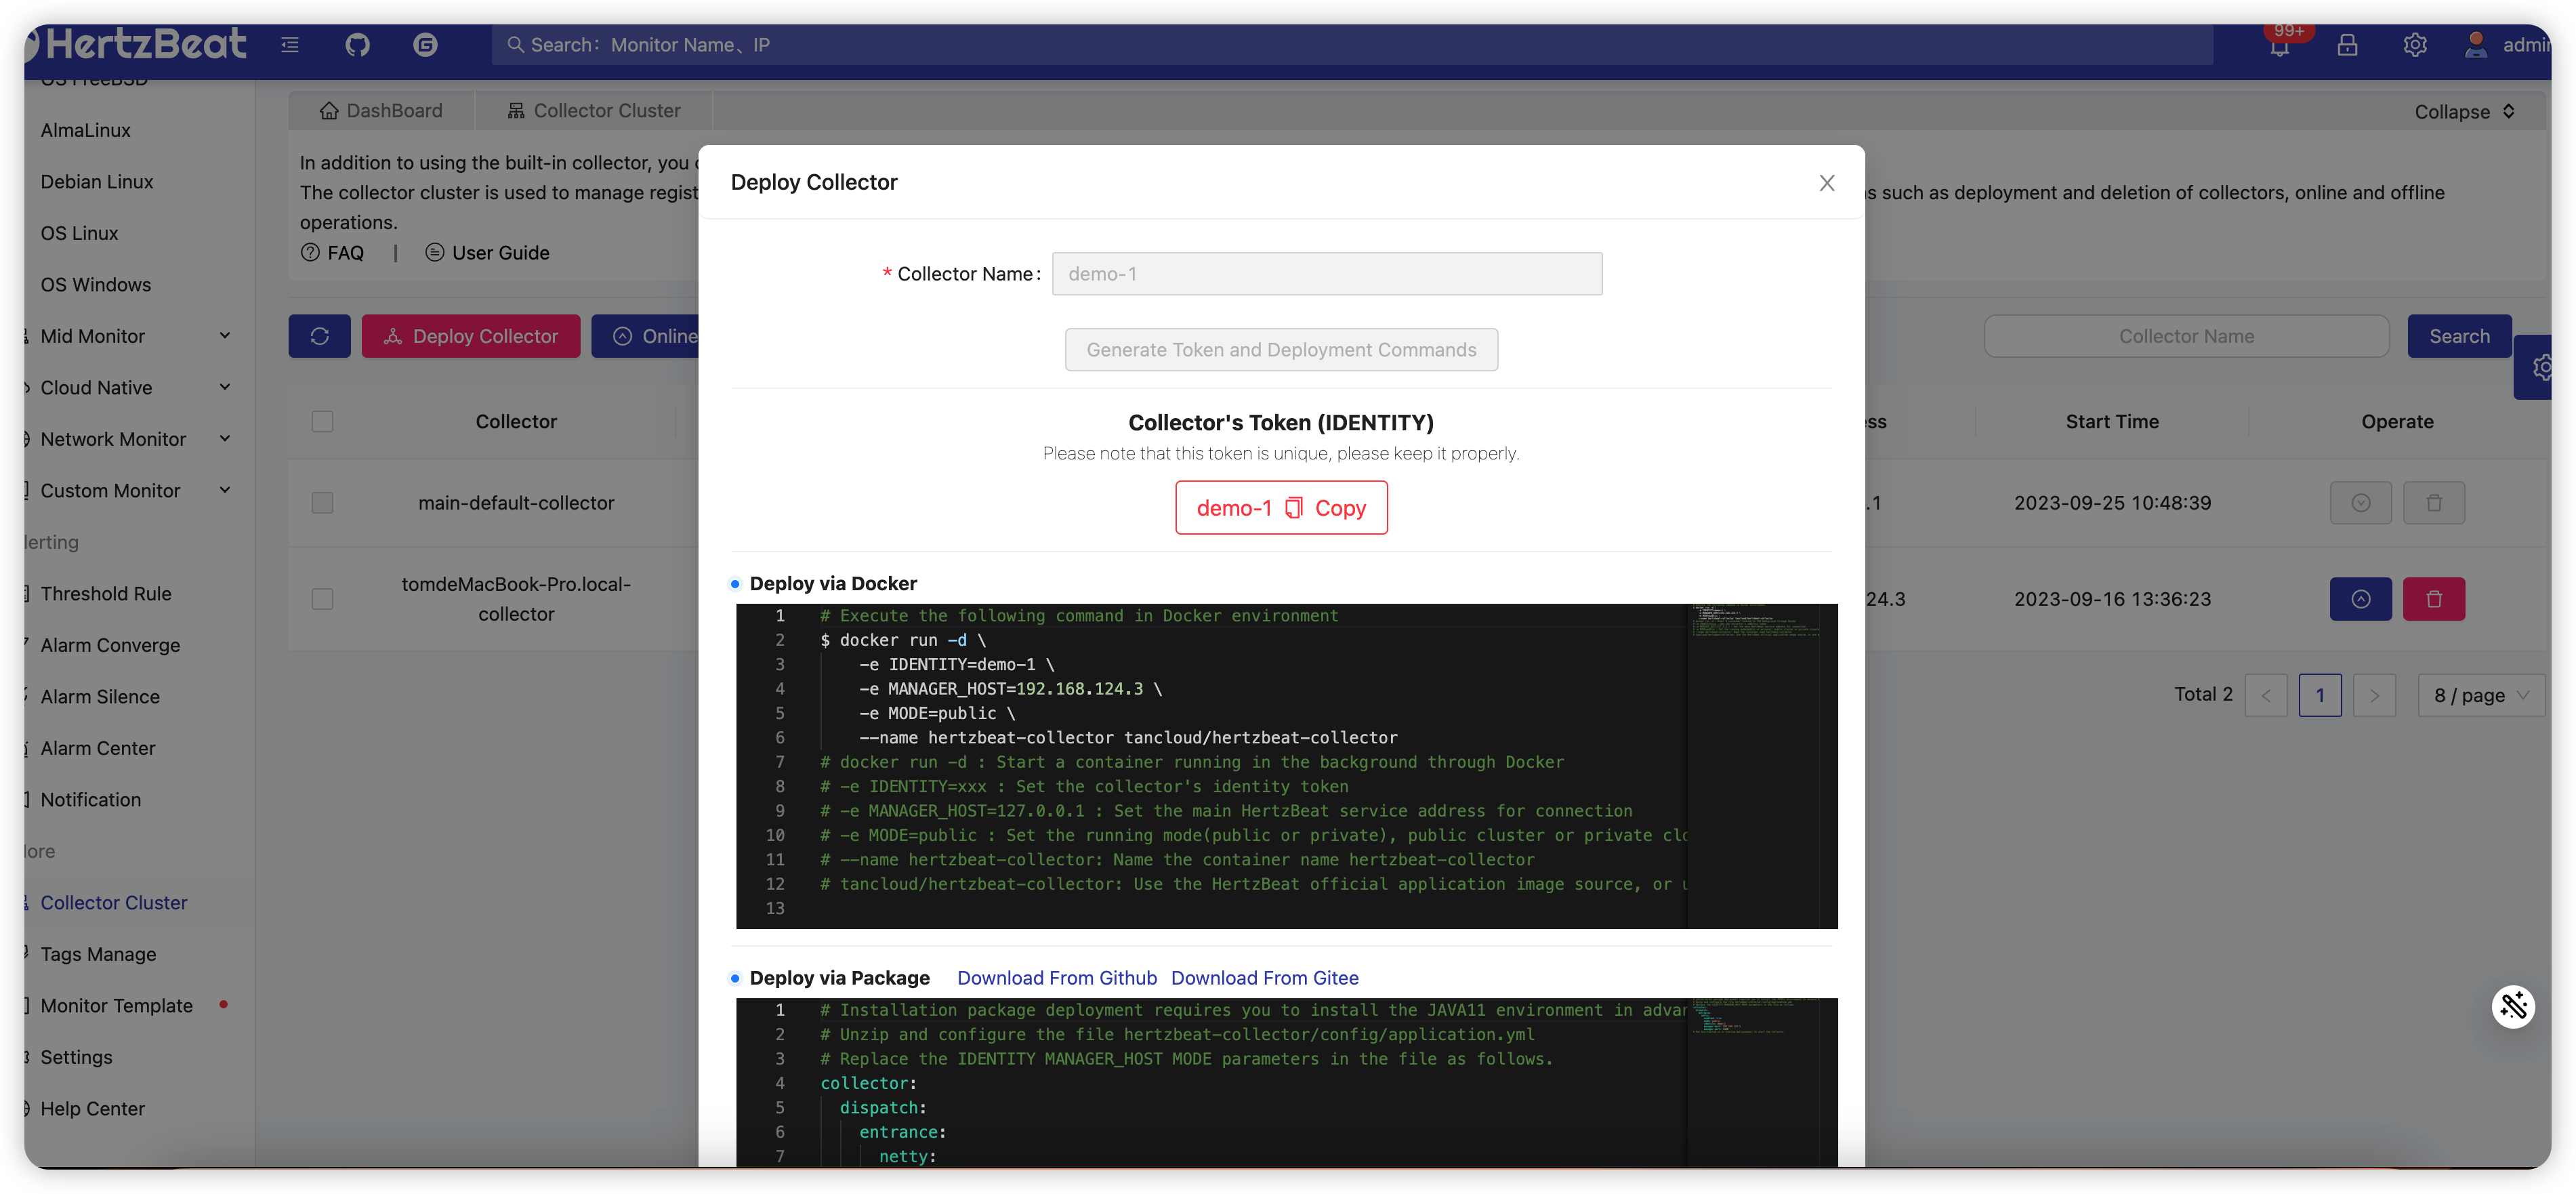Toggle sidebar menu fold icon
The image size is (2576, 1194).
(x=290, y=45)
